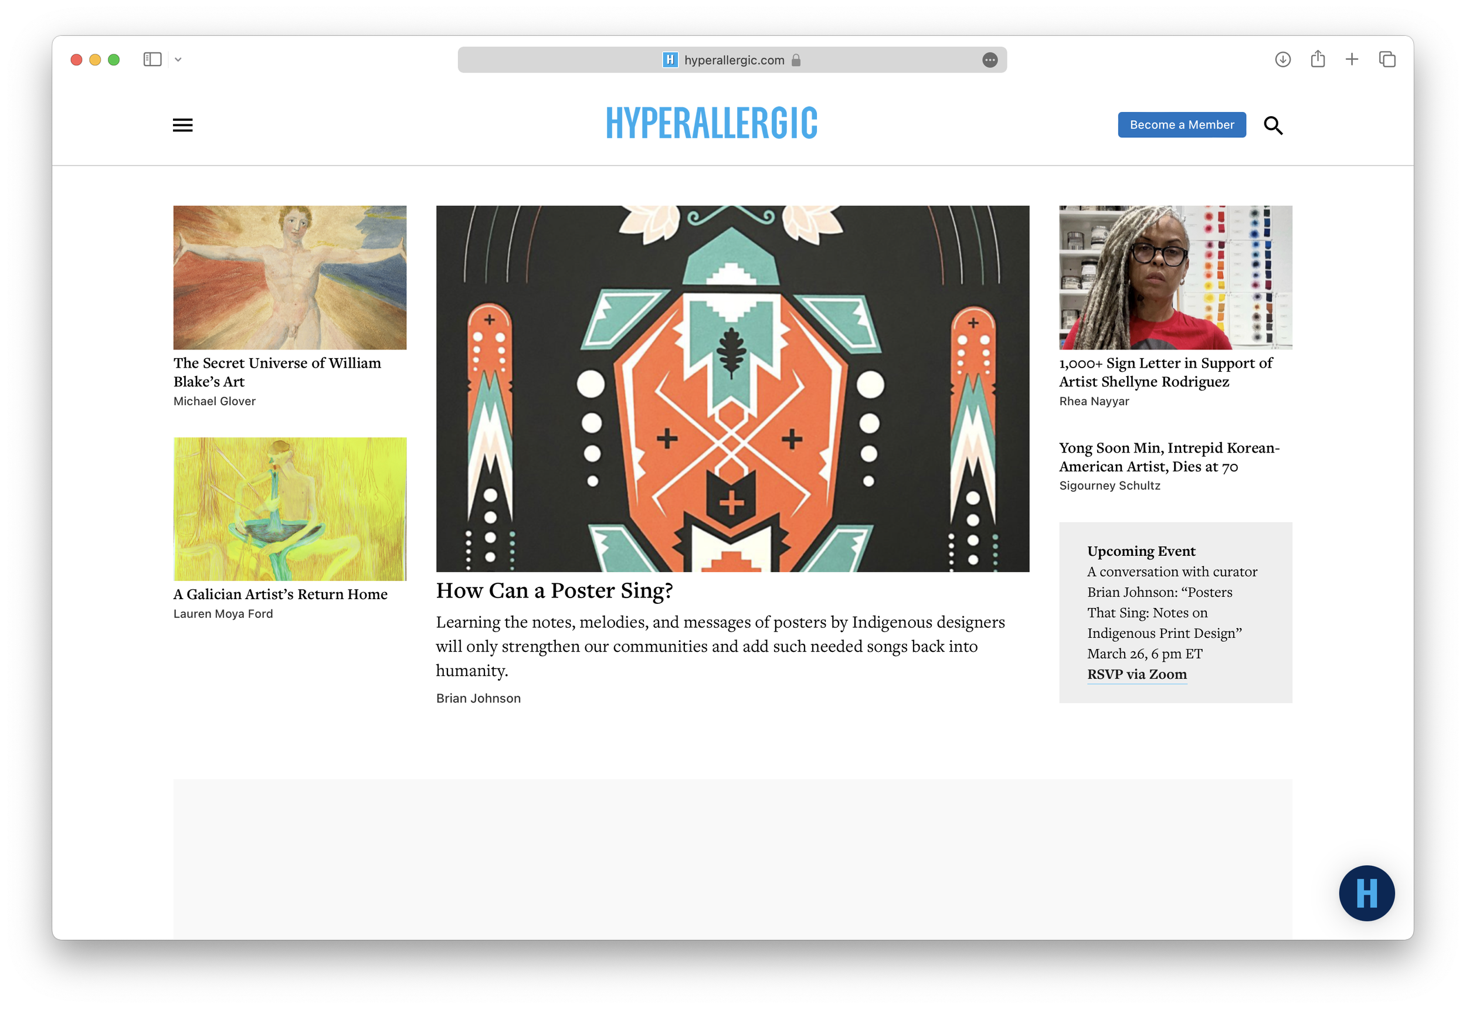Viewport: 1466px width, 1009px height.
Task: Open page settings via the ellipsis icon
Action: (x=989, y=59)
